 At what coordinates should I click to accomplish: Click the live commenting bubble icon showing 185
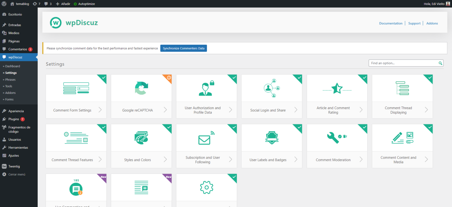[x=76, y=187]
